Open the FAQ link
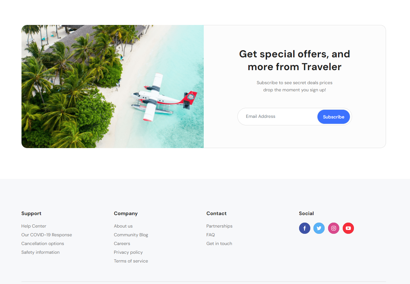 coord(210,235)
